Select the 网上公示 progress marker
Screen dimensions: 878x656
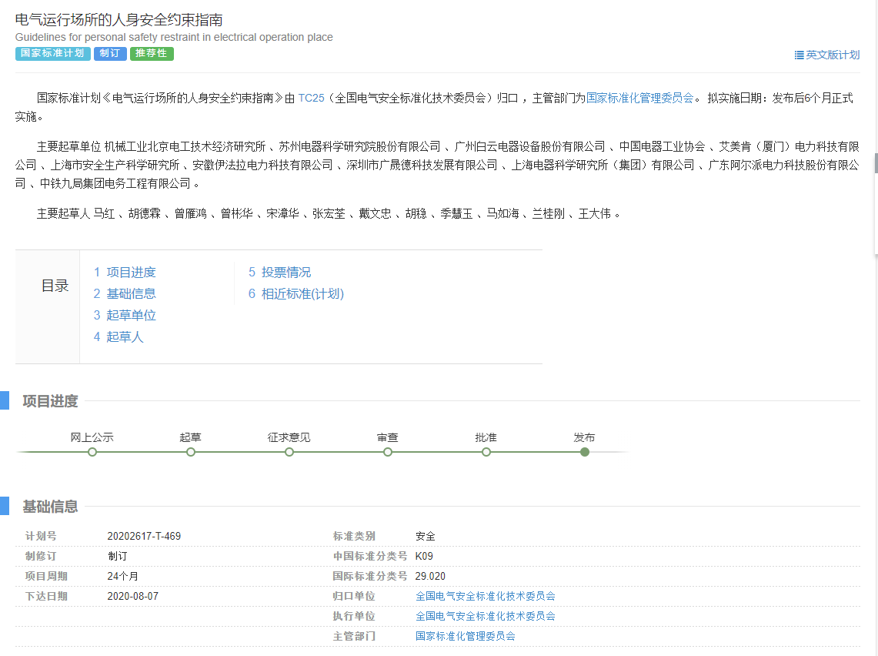[x=92, y=452]
